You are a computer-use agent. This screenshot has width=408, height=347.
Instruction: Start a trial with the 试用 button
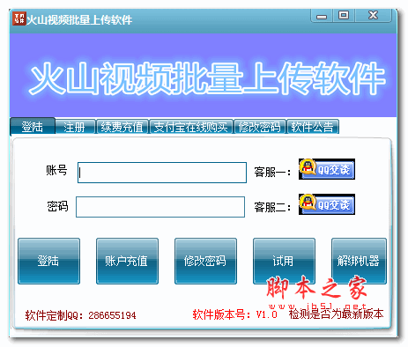pyautogui.click(x=284, y=261)
